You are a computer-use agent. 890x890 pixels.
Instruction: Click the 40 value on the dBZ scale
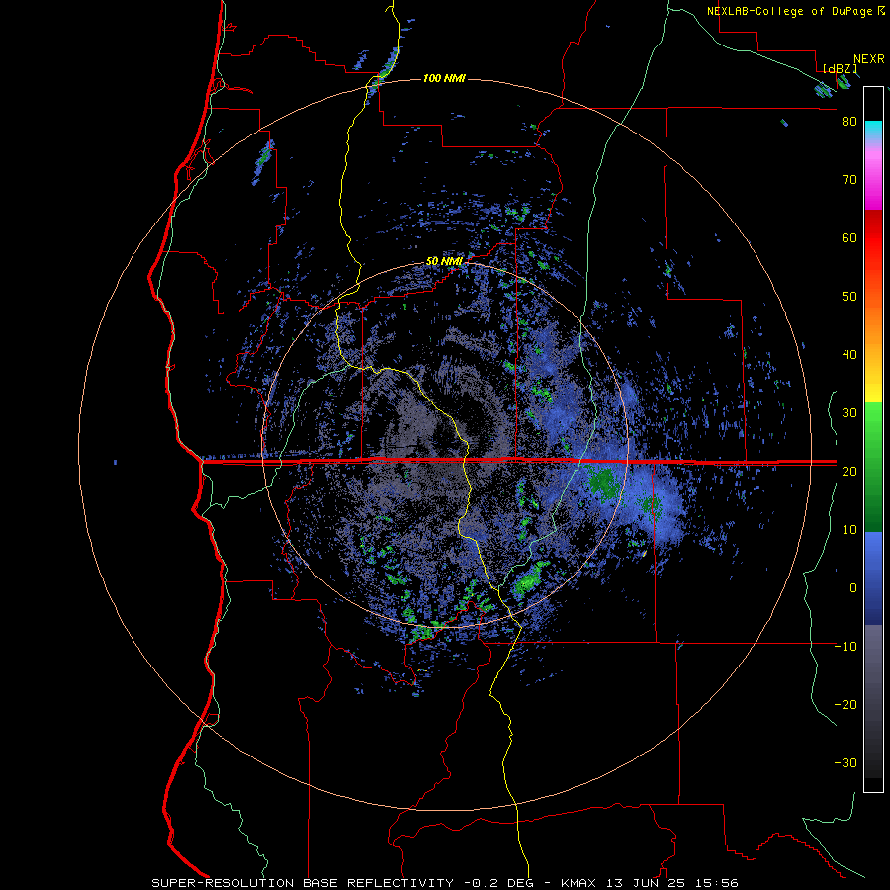point(849,355)
